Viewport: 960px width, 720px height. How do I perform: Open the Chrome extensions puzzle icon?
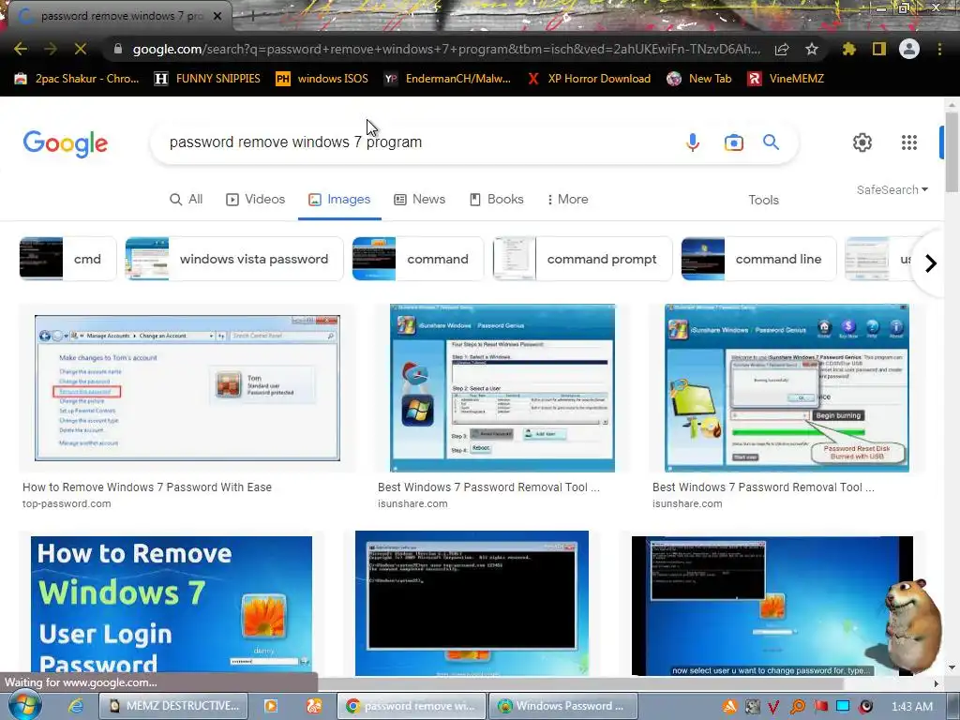pos(848,49)
